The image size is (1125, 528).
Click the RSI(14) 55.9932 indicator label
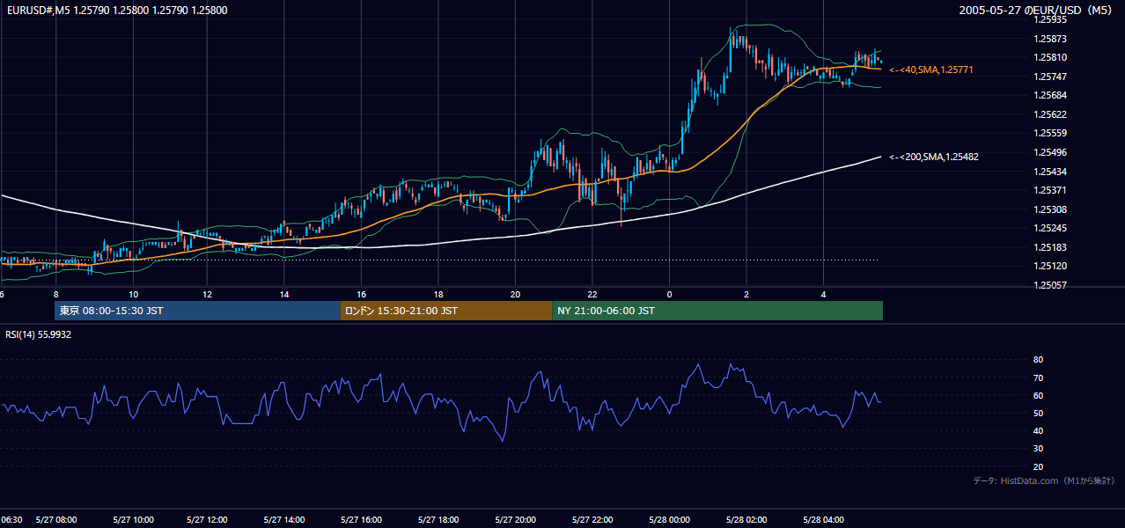click(x=39, y=334)
